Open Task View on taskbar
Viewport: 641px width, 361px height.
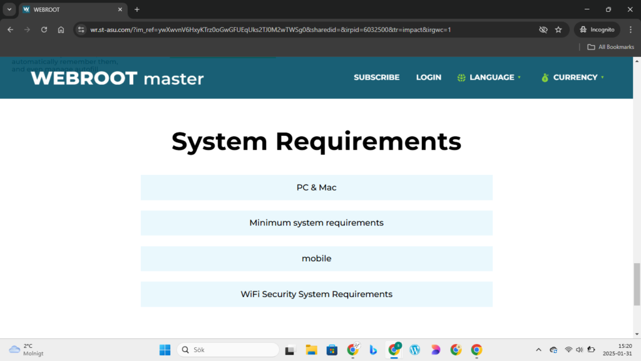pos(290,350)
